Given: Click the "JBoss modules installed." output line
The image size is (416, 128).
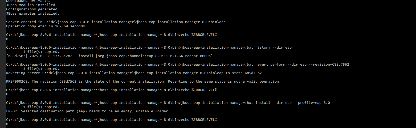Looking at the screenshot, I should tap(31, 5).
